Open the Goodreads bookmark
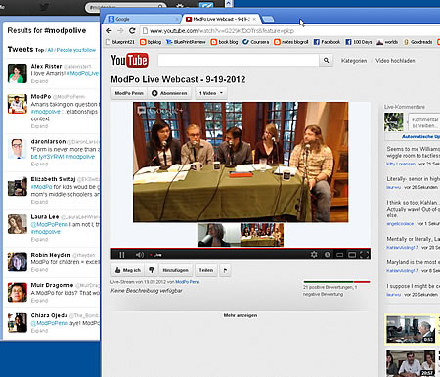Screen dimensions: 440x377 tap(418, 42)
